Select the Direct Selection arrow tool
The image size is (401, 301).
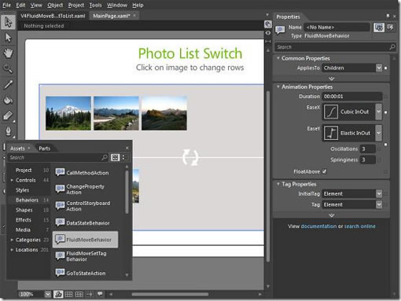click(x=8, y=38)
